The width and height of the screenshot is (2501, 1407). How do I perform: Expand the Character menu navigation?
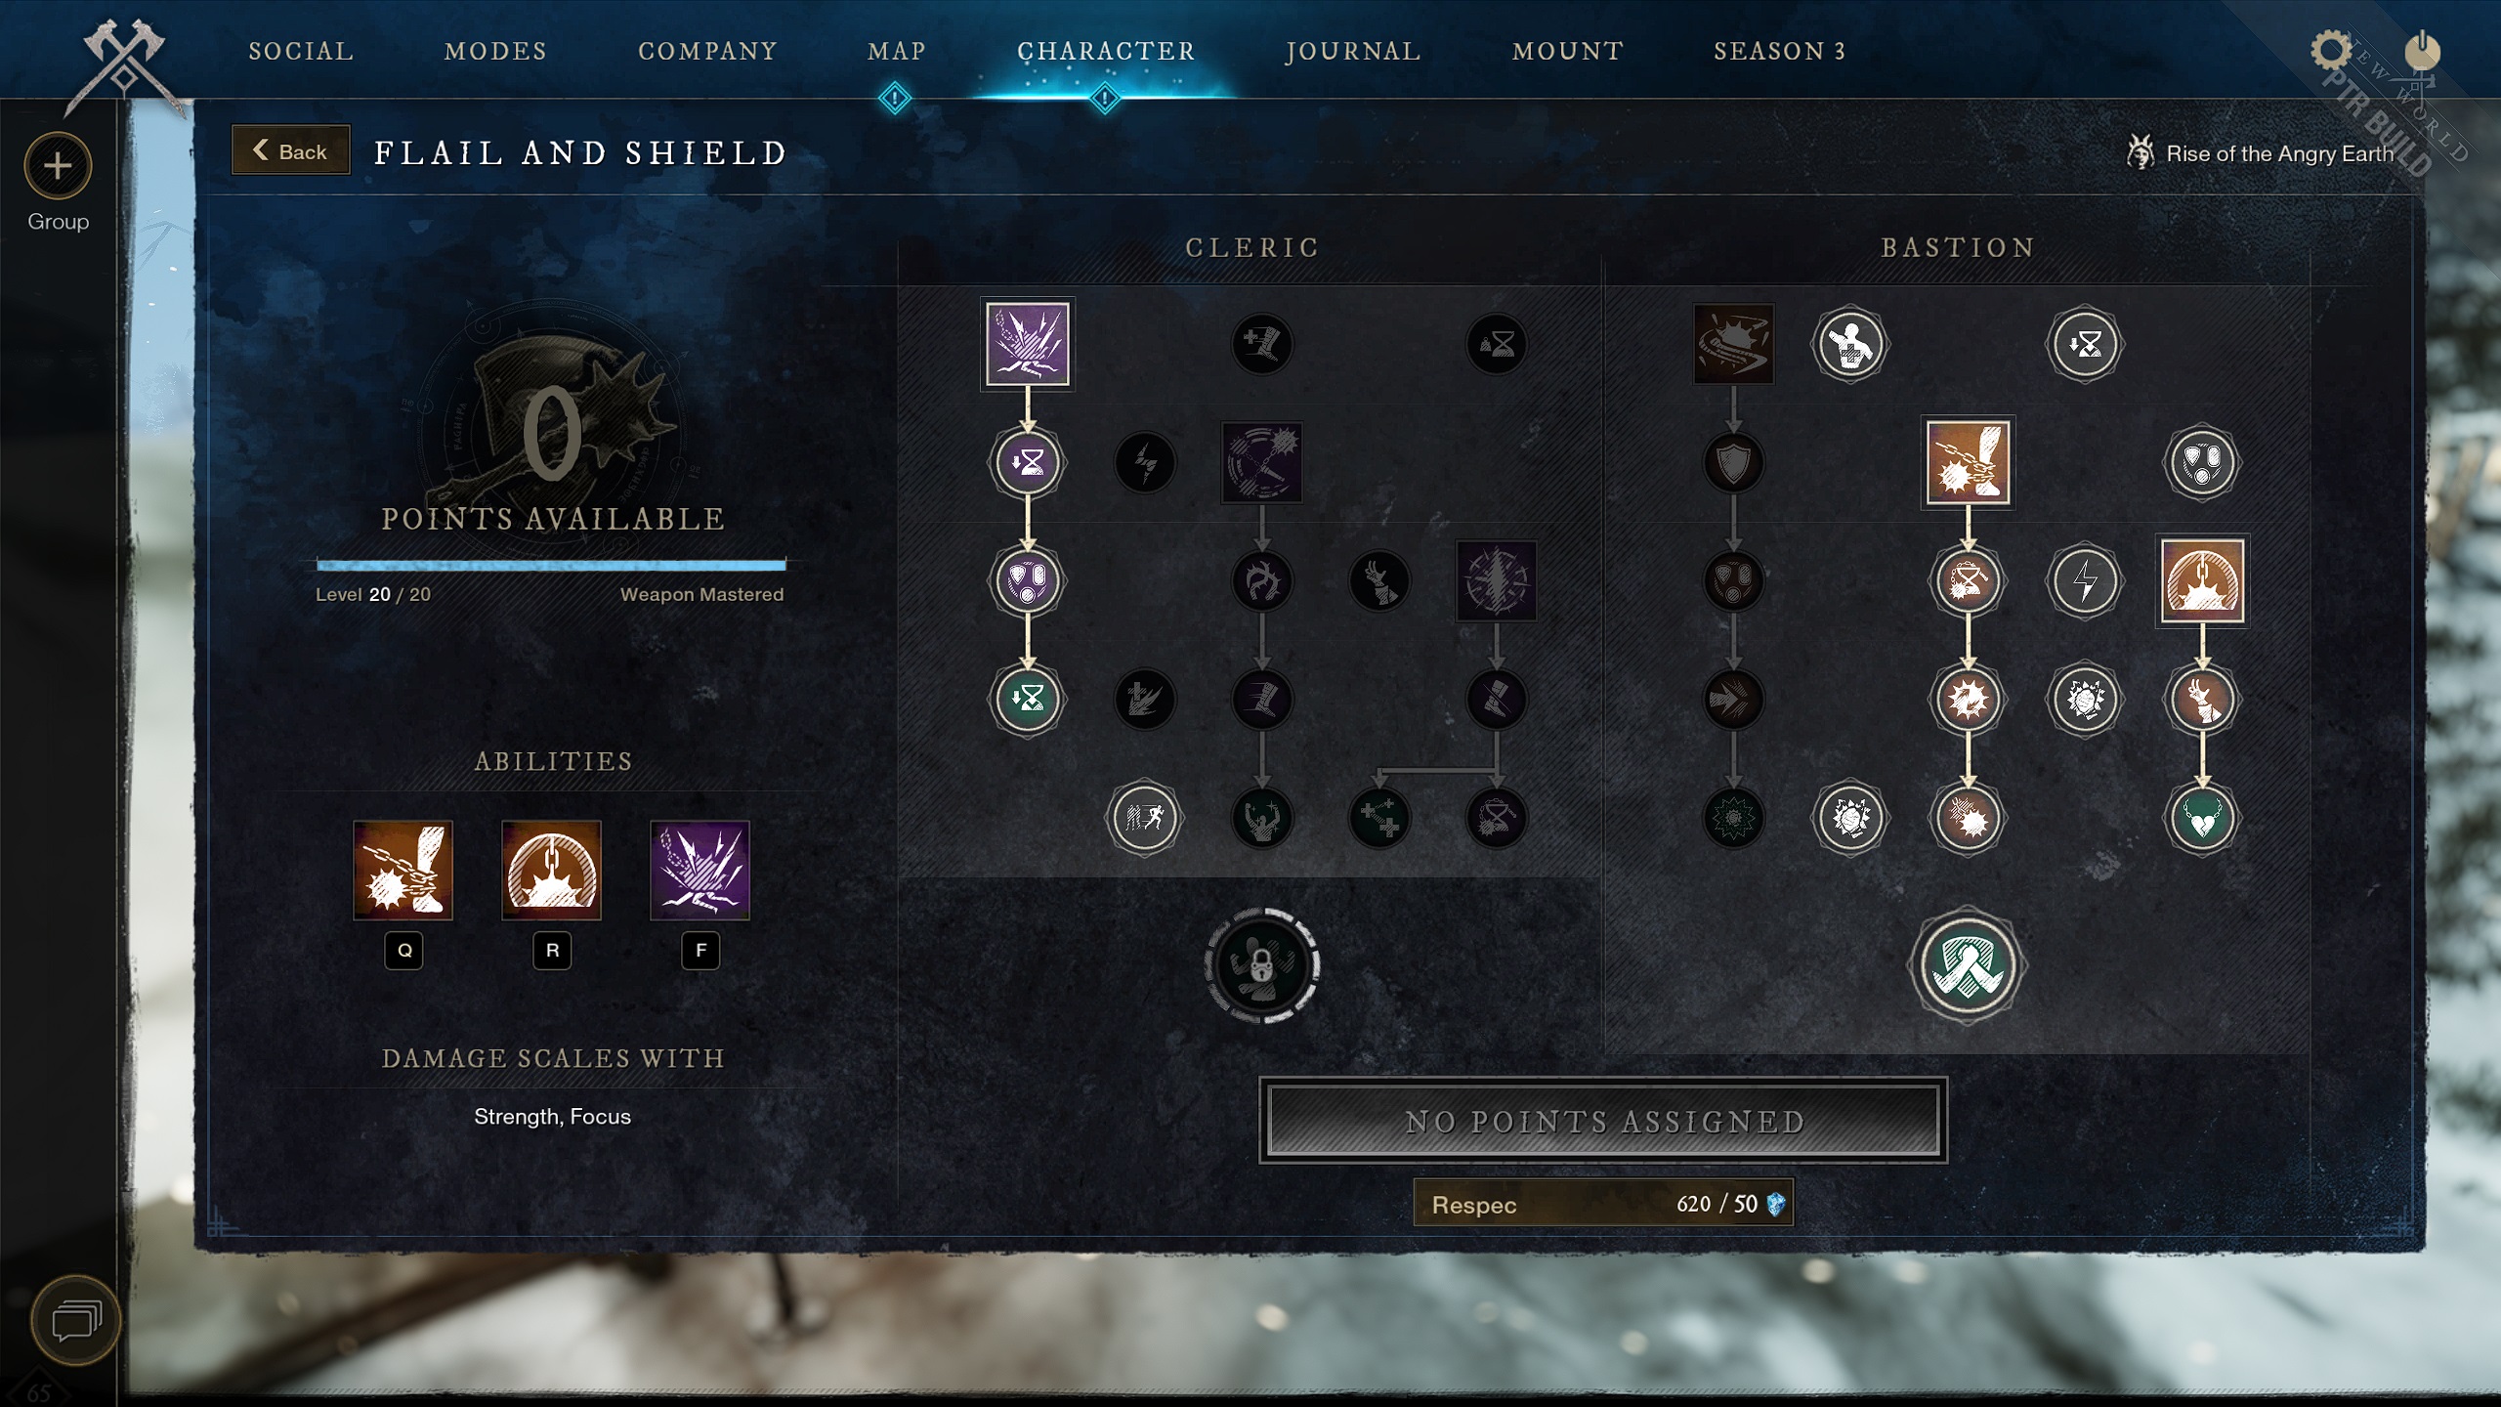click(1106, 50)
